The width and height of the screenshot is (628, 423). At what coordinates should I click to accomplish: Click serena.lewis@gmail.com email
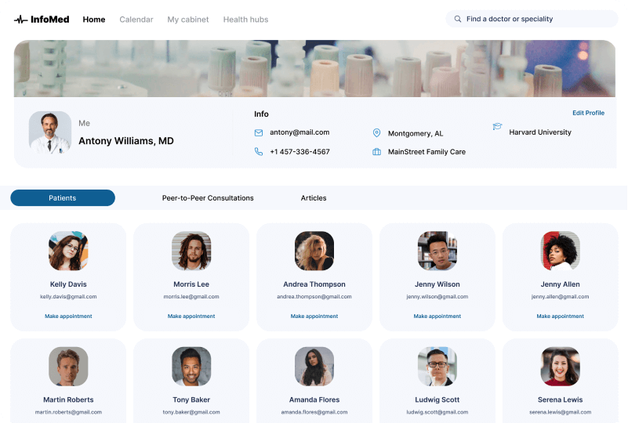[560, 412]
